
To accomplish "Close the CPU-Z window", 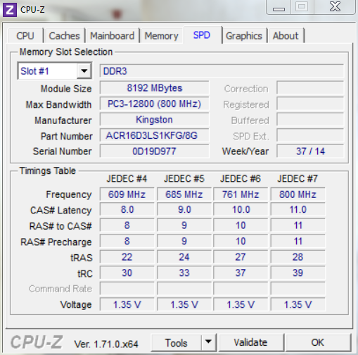I will (335, 7).
